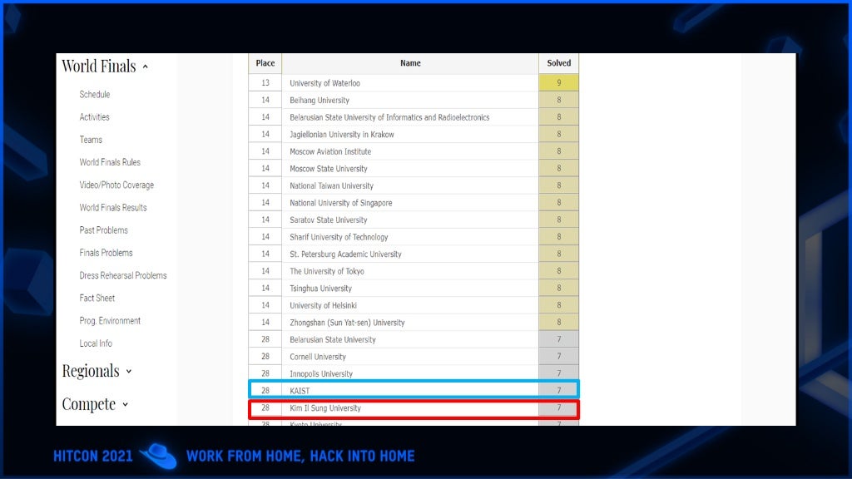Open the Fact Sheet
Image resolution: width=852 pixels, height=479 pixels.
pyautogui.click(x=97, y=299)
